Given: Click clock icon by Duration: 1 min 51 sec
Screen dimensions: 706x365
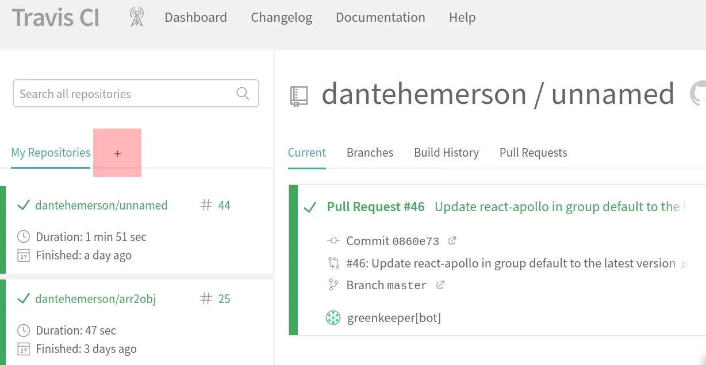Looking at the screenshot, I should click(x=24, y=236).
